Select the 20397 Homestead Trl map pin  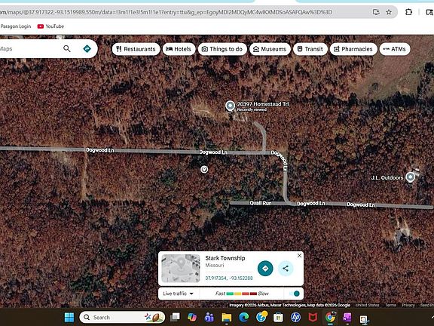click(x=230, y=106)
